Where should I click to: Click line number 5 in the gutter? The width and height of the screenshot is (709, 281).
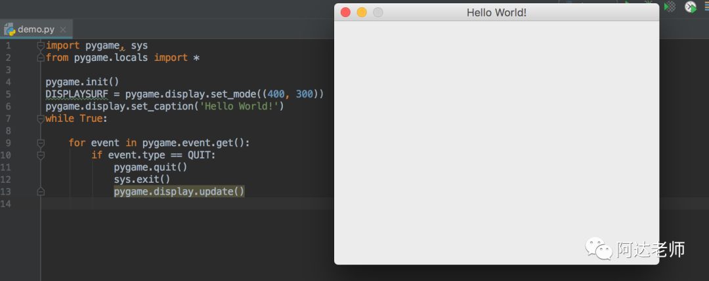8,94
